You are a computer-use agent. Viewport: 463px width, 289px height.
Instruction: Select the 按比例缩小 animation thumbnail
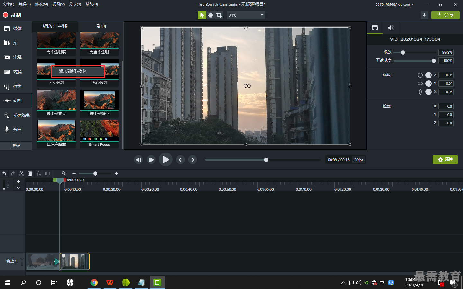click(x=99, y=103)
